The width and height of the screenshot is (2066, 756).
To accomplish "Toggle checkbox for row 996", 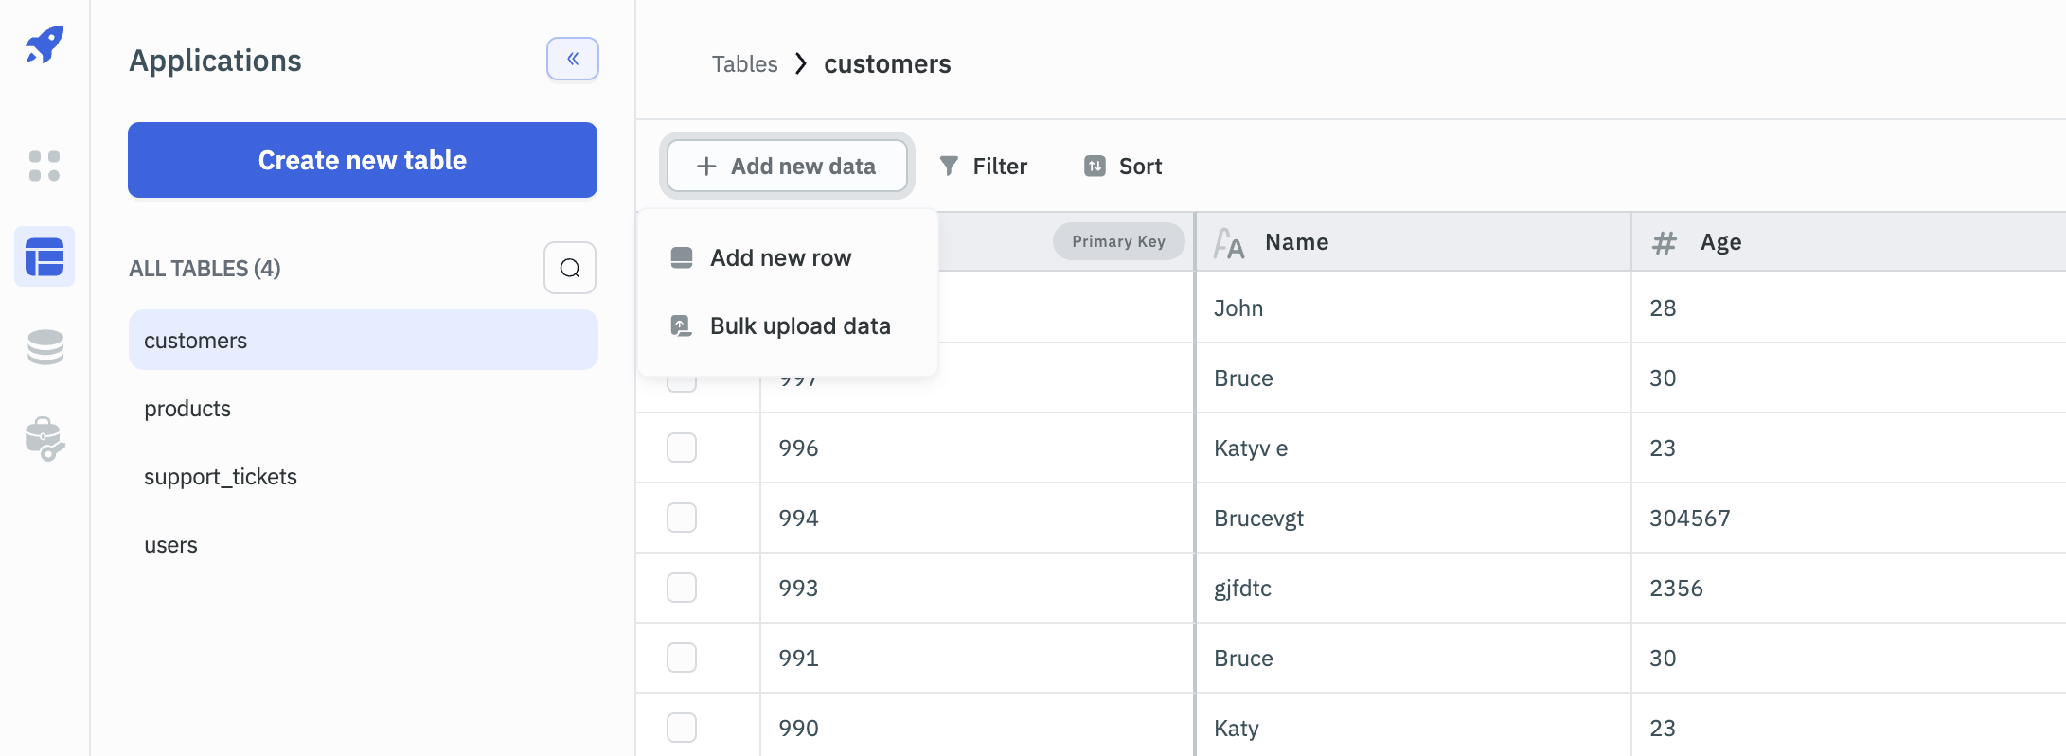I will (682, 448).
